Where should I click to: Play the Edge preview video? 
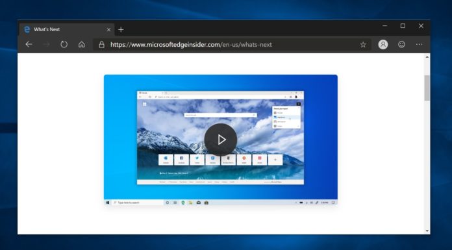click(221, 140)
